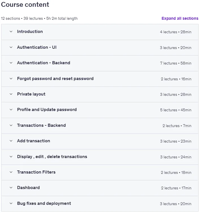Viewport: 200px width, 213px height.
Task: Click the Add transaction section title
Action: tap(34, 141)
